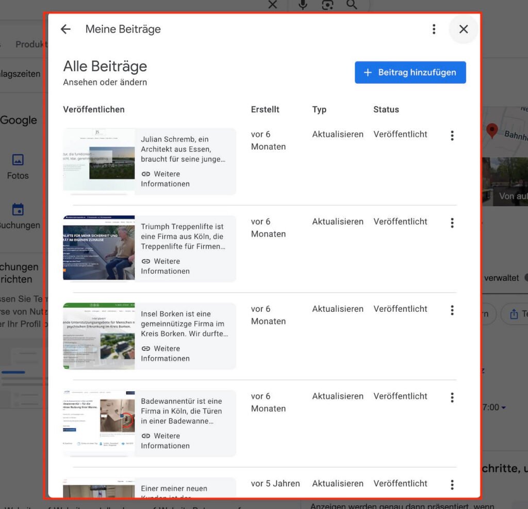Screen dimensions: 528x509
Task: Open options menu for the Triumph Treppenlifte post
Action: [452, 223]
